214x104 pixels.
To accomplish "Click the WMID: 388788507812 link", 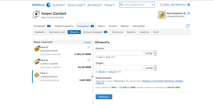I will pyautogui.click(x=174, y=5).
